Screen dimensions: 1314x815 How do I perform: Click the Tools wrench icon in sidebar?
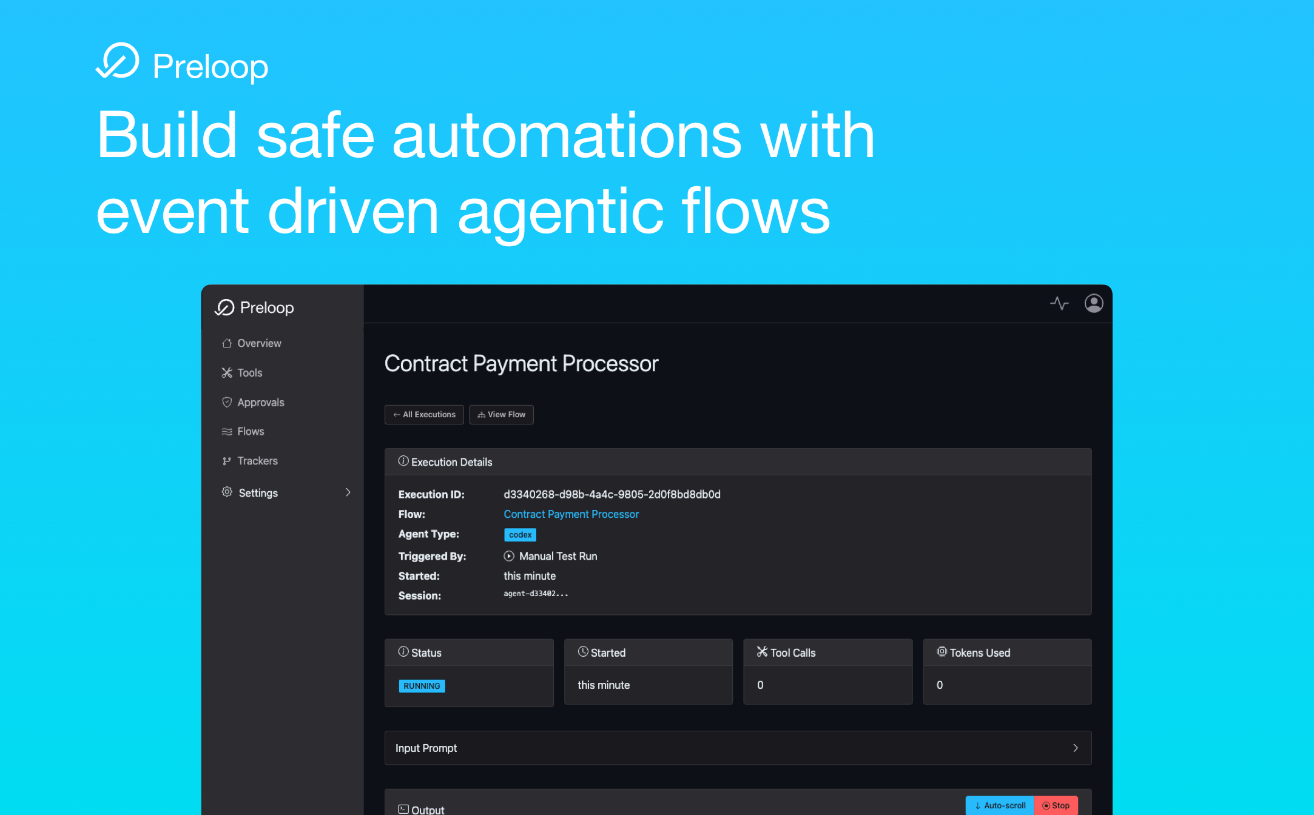click(227, 373)
